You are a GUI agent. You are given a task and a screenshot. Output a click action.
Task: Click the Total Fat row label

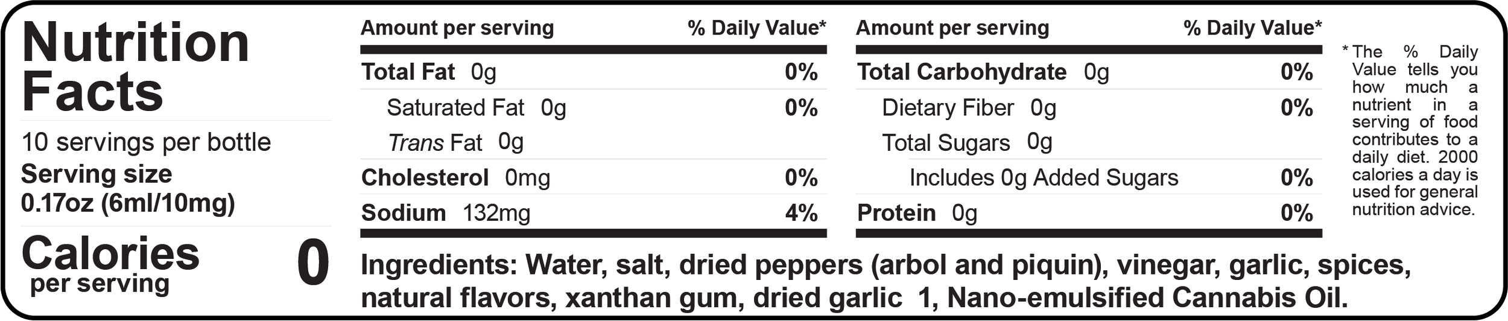pos(408,72)
